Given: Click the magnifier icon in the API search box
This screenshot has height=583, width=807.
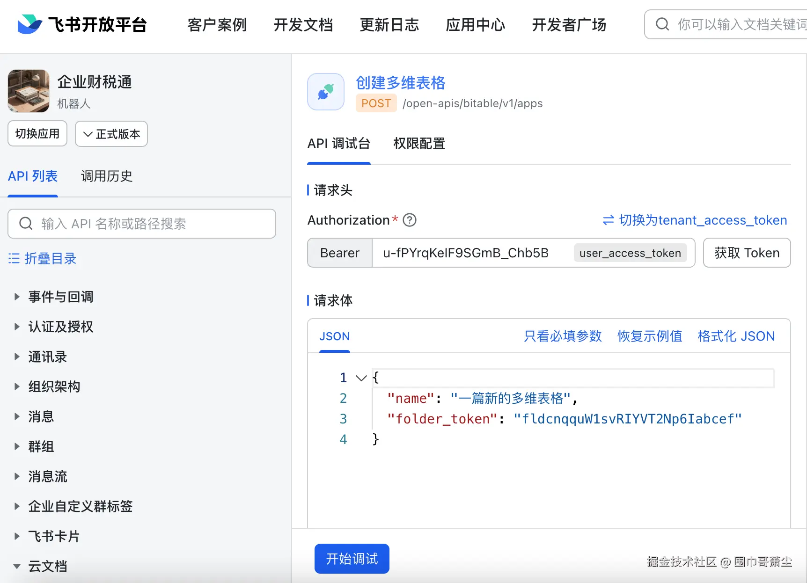Looking at the screenshot, I should click(x=26, y=224).
